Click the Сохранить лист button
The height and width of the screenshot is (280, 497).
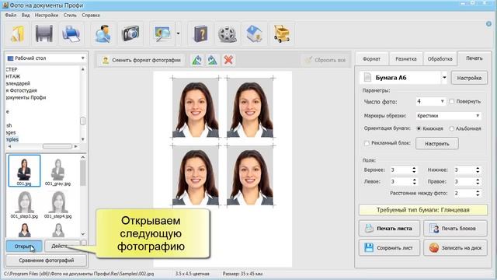389,248
